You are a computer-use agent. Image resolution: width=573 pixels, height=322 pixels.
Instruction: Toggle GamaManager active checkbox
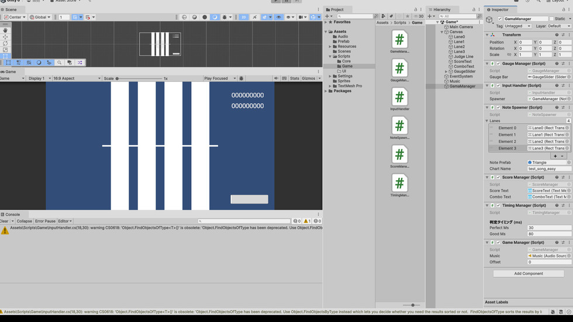499,19
